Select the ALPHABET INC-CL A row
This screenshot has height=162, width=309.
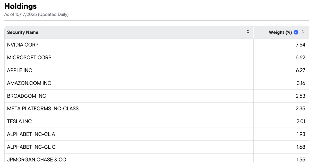click(31, 134)
